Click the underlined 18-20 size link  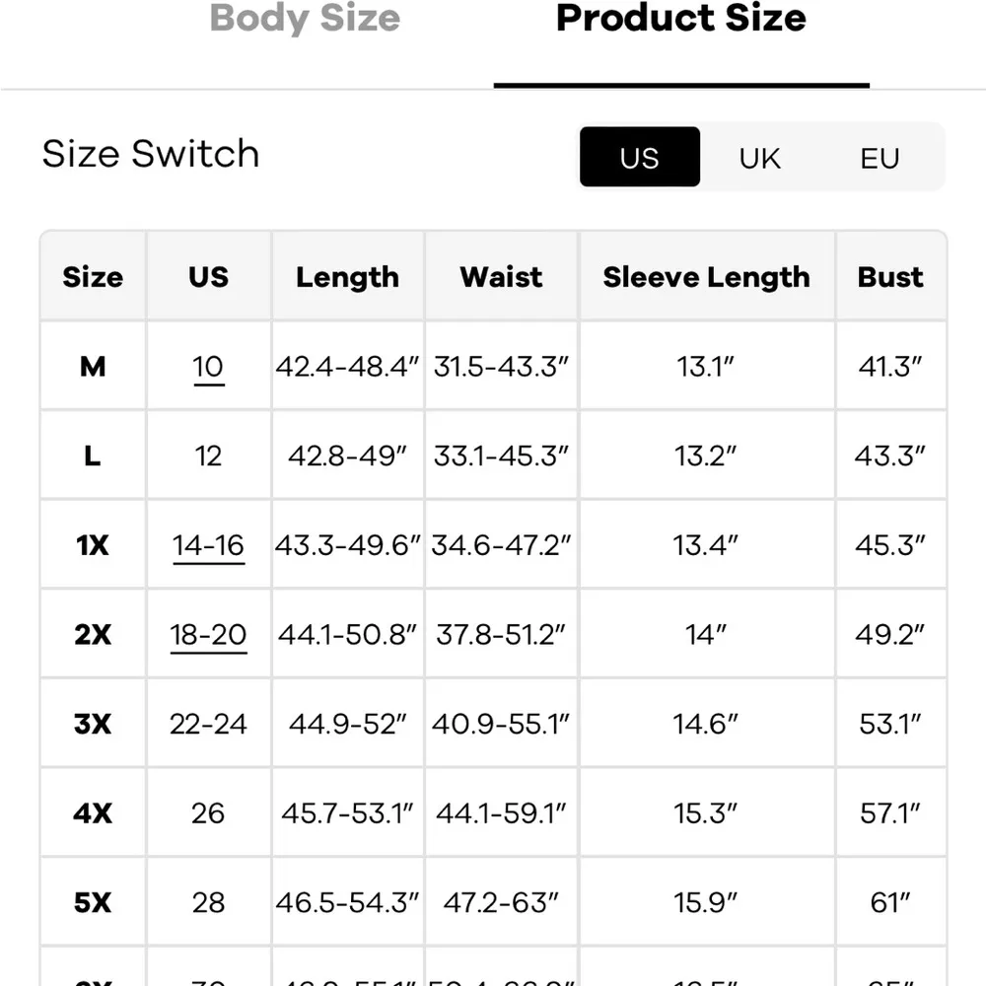tap(208, 635)
